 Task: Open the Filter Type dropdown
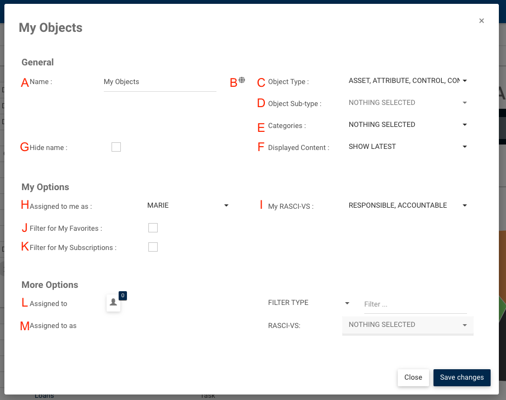309,303
